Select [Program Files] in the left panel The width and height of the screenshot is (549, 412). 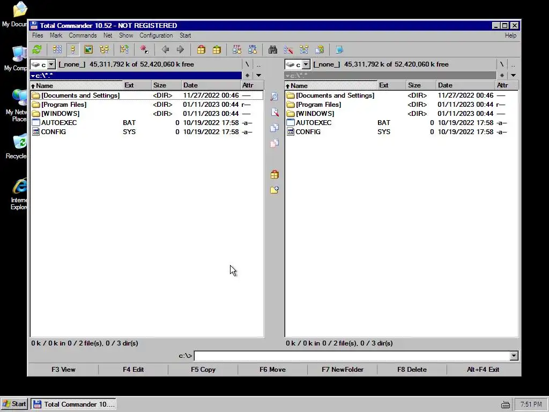[147, 105]
